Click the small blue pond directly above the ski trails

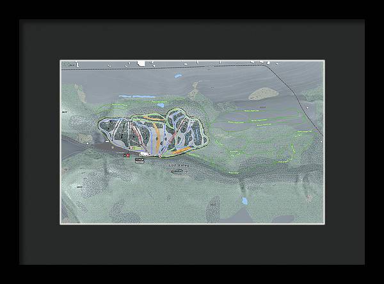(x=160, y=105)
